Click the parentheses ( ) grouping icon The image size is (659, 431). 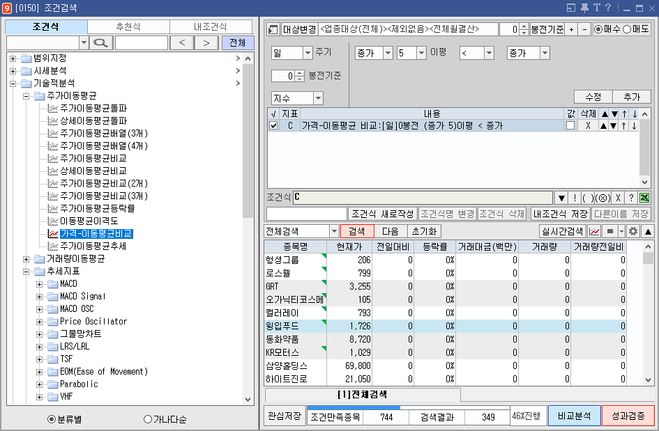coord(586,198)
